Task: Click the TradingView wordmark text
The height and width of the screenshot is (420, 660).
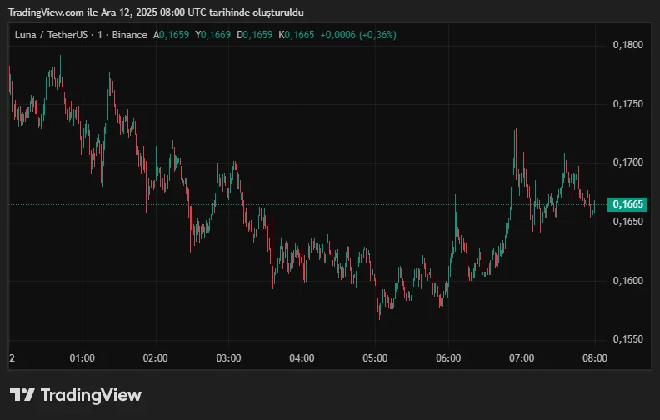Action: pyautogui.click(x=91, y=395)
